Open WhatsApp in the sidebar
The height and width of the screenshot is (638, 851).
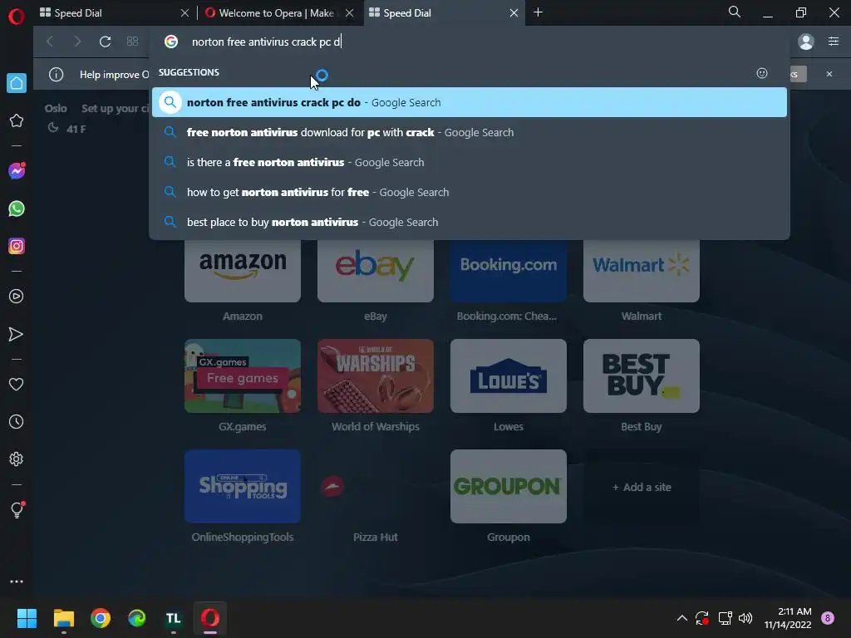(x=17, y=209)
